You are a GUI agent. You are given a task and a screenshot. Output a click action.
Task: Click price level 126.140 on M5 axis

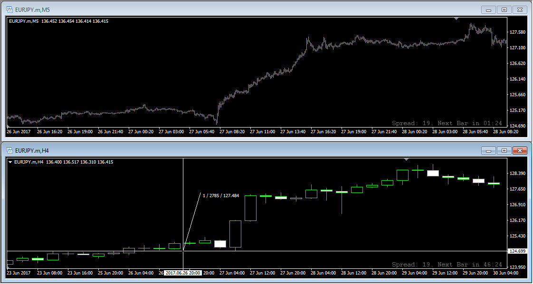tap(517, 79)
